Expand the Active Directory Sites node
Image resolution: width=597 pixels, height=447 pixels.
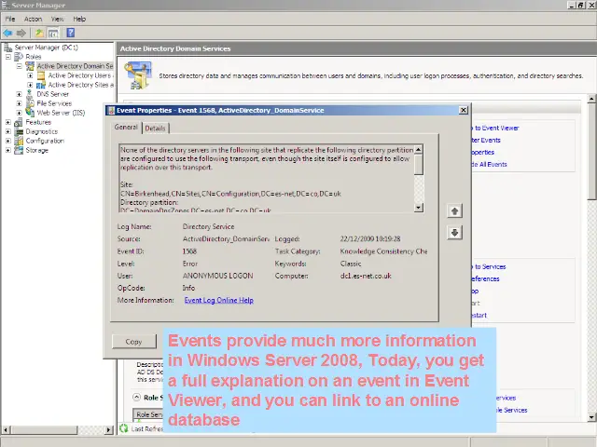(x=30, y=85)
